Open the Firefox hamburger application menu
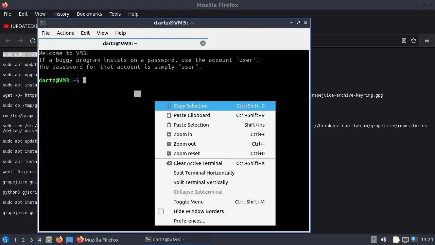Viewport: 435px width, 245px height. [427, 40]
